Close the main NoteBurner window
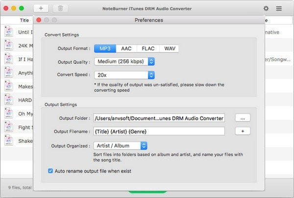 6,8
